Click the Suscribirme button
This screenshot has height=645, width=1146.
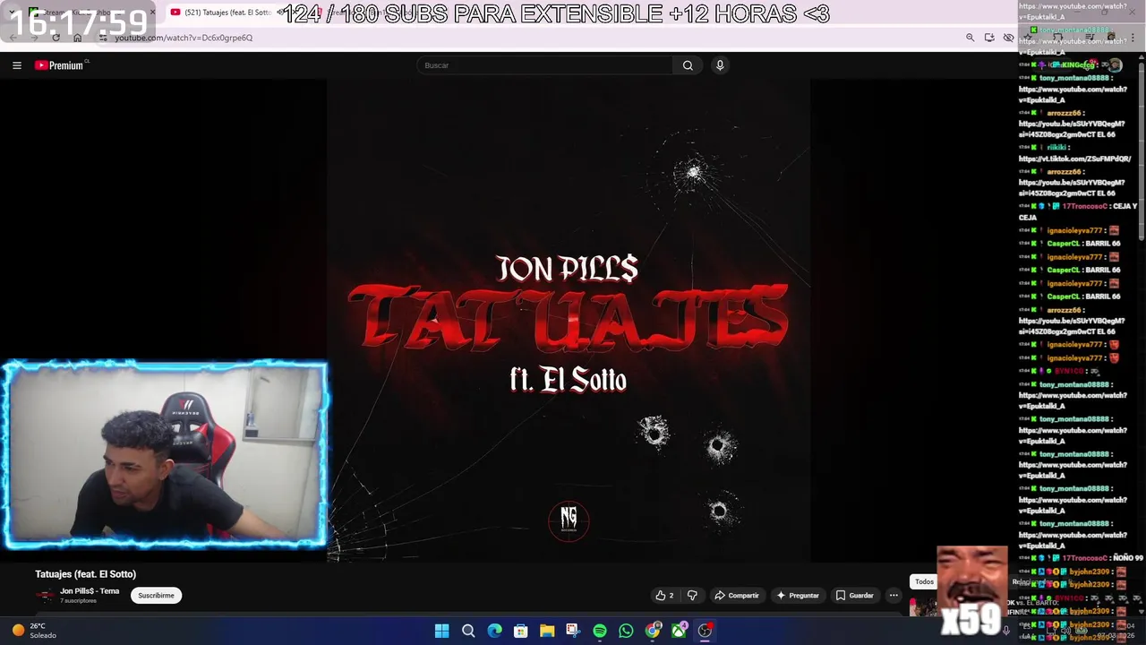tap(156, 596)
